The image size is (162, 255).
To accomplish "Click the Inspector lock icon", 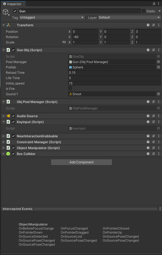I will [154, 3].
